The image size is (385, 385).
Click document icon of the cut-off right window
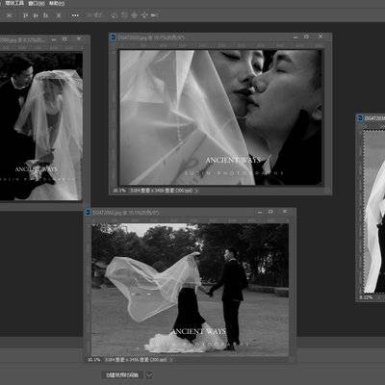pos(360,118)
